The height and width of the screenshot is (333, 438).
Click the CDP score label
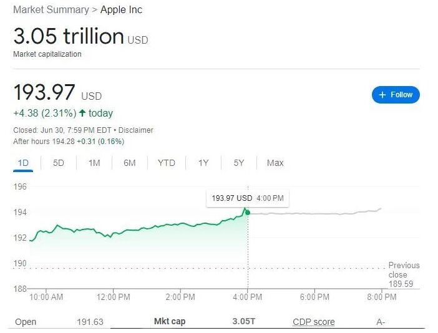coord(314,322)
